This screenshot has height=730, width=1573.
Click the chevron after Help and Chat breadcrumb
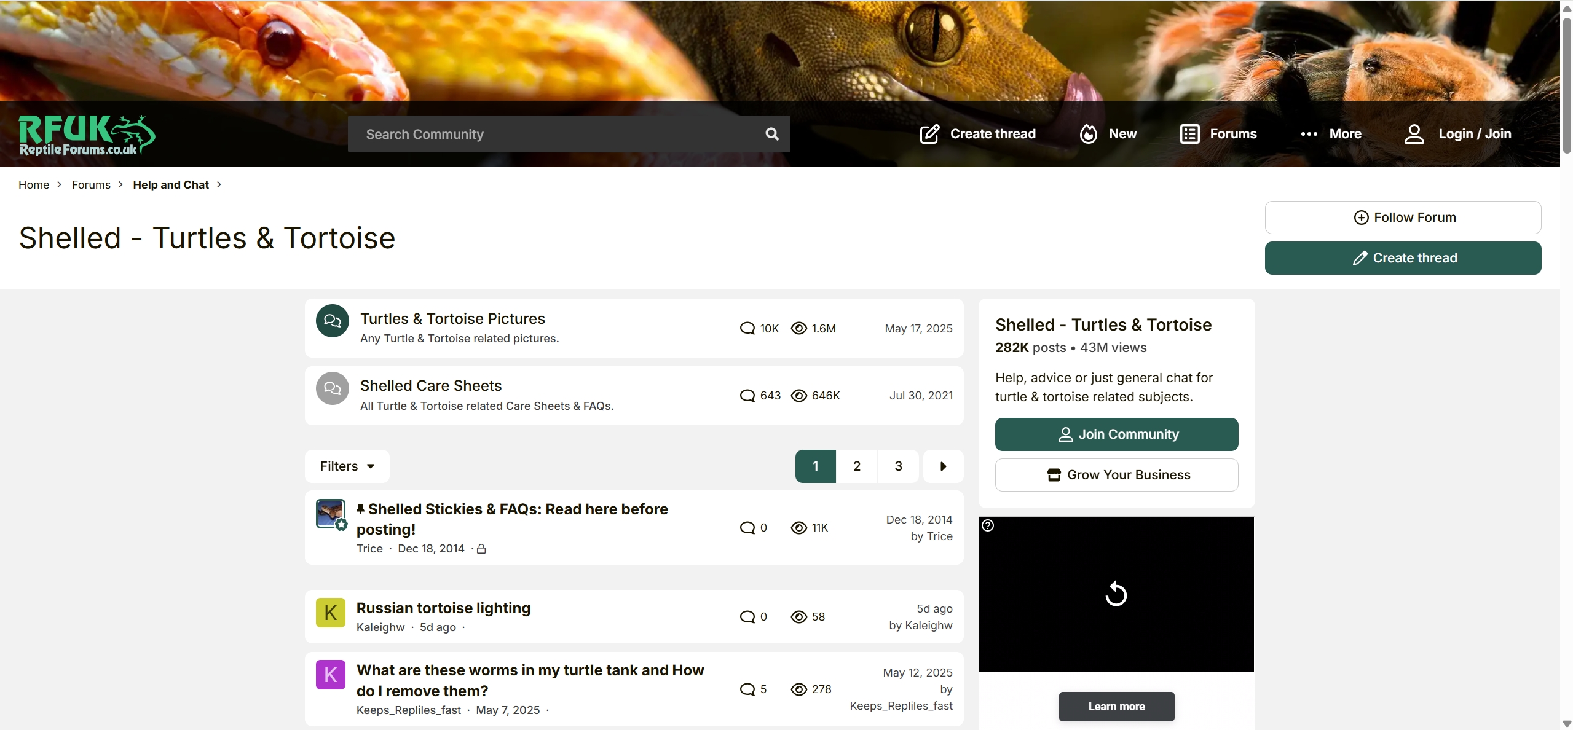pyautogui.click(x=218, y=184)
